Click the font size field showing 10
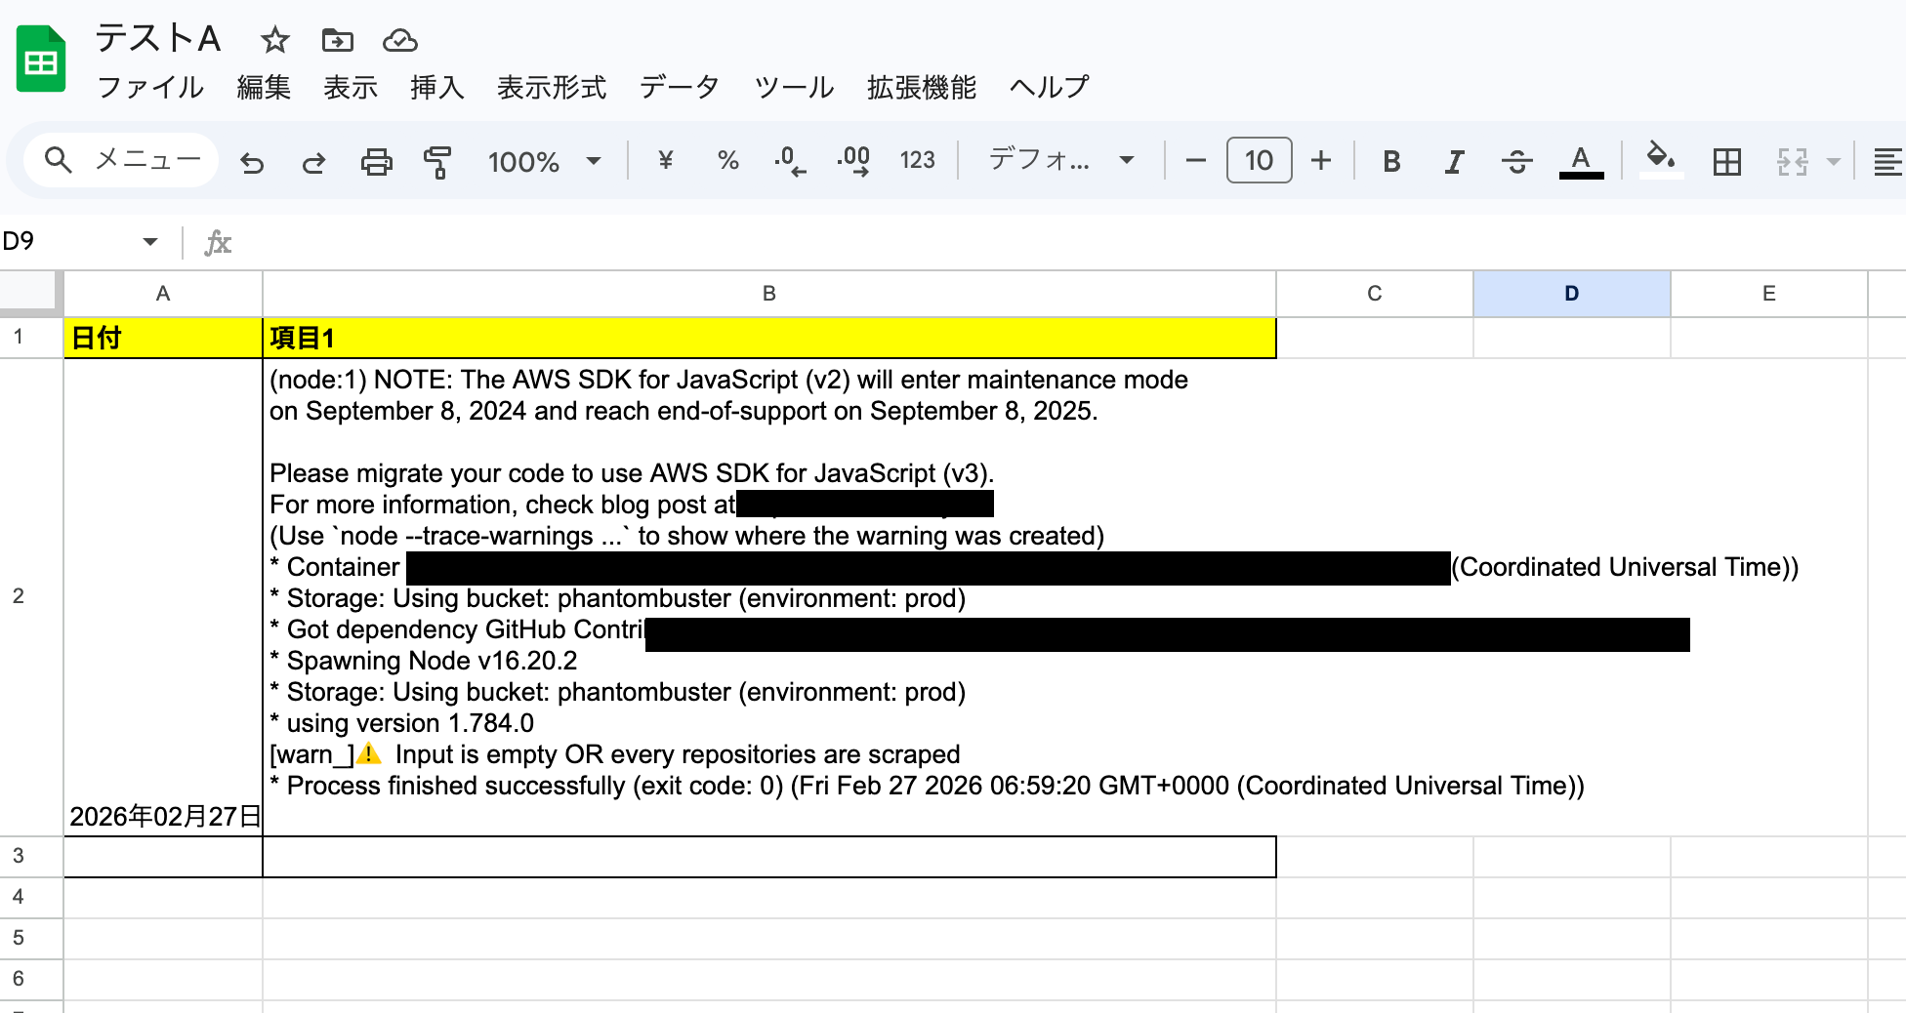This screenshot has height=1013, width=1906. [1259, 160]
